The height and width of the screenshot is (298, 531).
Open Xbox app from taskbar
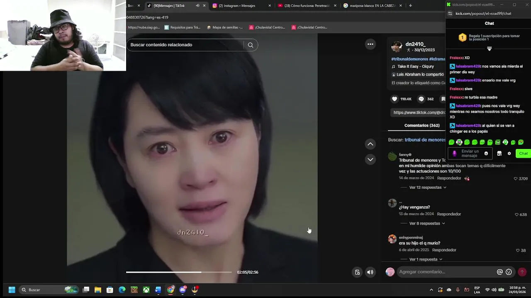(146, 290)
